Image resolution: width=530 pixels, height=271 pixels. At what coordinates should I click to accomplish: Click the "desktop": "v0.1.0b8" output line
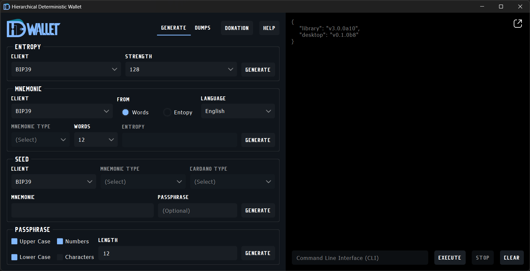[329, 35]
